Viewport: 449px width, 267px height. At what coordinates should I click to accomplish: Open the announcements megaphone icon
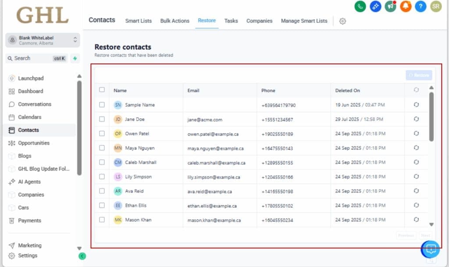pos(390,7)
